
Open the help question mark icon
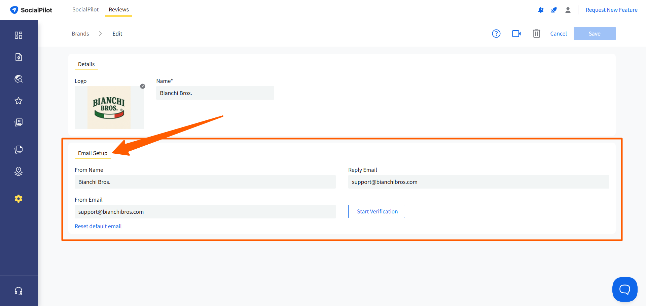pos(496,34)
